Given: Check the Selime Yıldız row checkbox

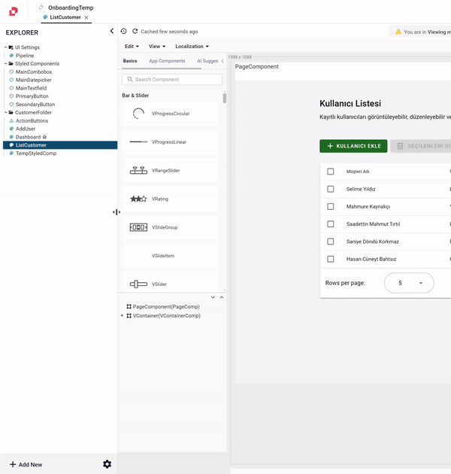Looking at the screenshot, I should 331,189.
